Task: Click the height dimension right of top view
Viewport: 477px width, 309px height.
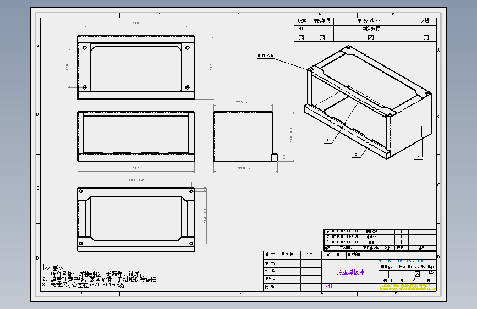Action: (x=211, y=67)
